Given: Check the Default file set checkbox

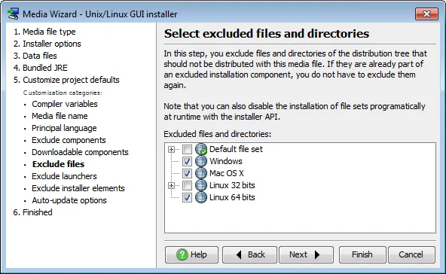Looking at the screenshot, I should [x=187, y=149].
